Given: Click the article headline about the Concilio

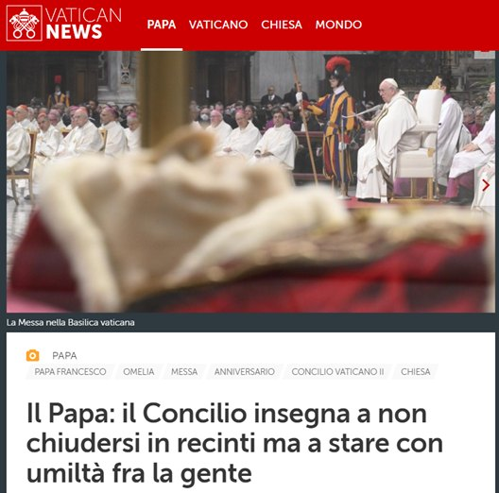Looking at the screenshot, I should [x=235, y=443].
